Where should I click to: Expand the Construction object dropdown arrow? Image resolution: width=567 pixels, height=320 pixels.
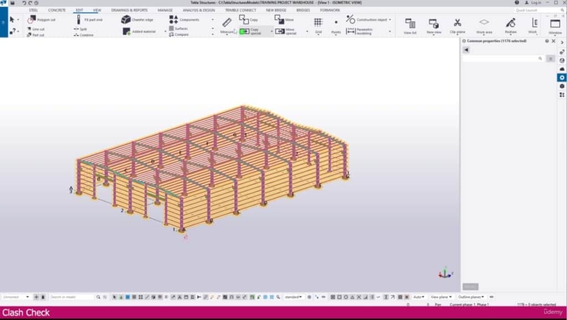pyautogui.click(x=390, y=20)
